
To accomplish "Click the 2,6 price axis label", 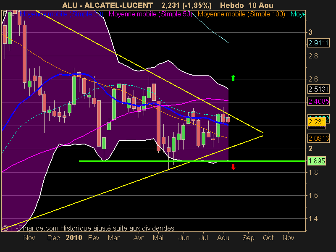I will pyautogui.click(x=313, y=79).
